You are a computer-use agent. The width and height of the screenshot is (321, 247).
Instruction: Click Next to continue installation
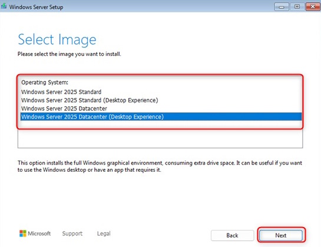tap(281, 235)
